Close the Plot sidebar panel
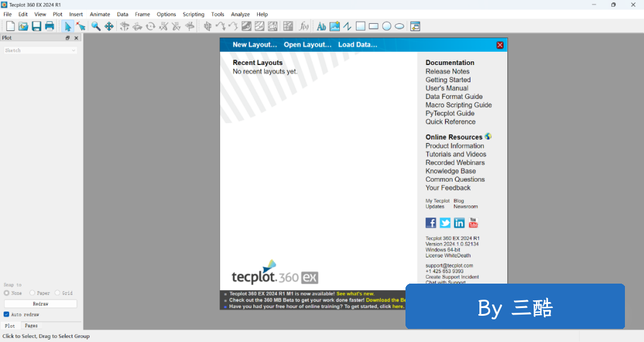Image resolution: width=644 pixels, height=342 pixels. coord(76,38)
